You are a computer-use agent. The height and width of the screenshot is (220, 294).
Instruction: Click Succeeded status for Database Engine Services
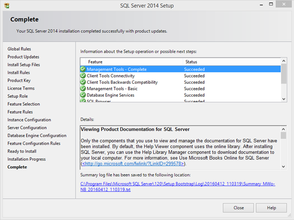(x=194, y=95)
